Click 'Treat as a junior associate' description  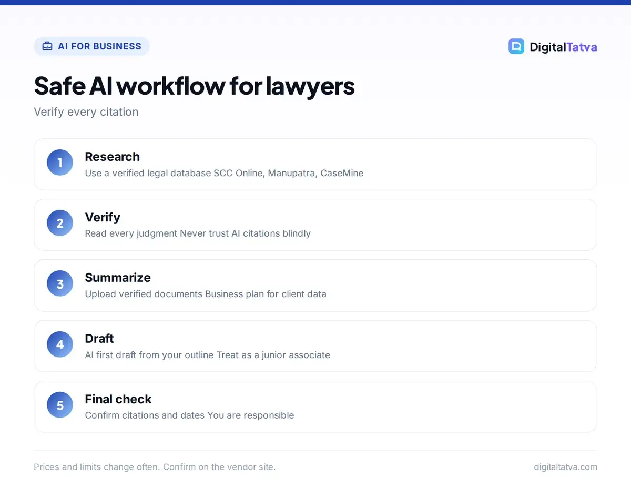pos(273,355)
